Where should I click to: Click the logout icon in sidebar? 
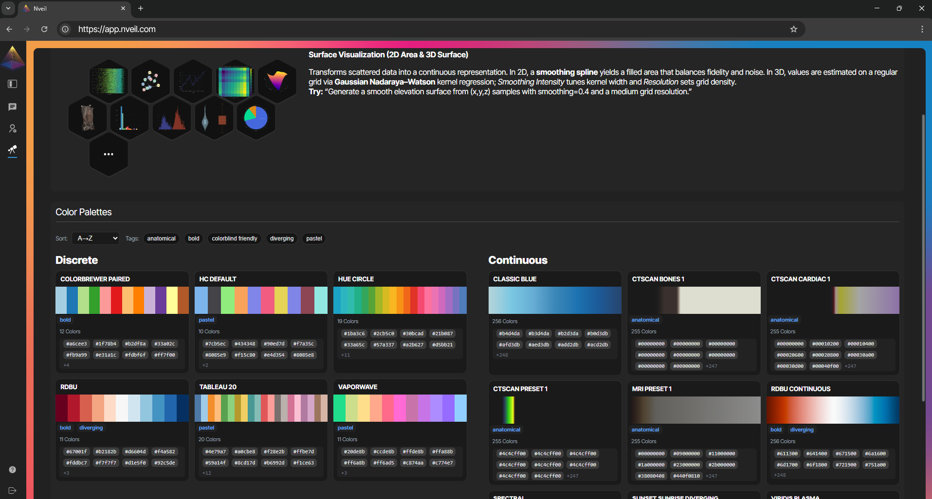coord(13,490)
